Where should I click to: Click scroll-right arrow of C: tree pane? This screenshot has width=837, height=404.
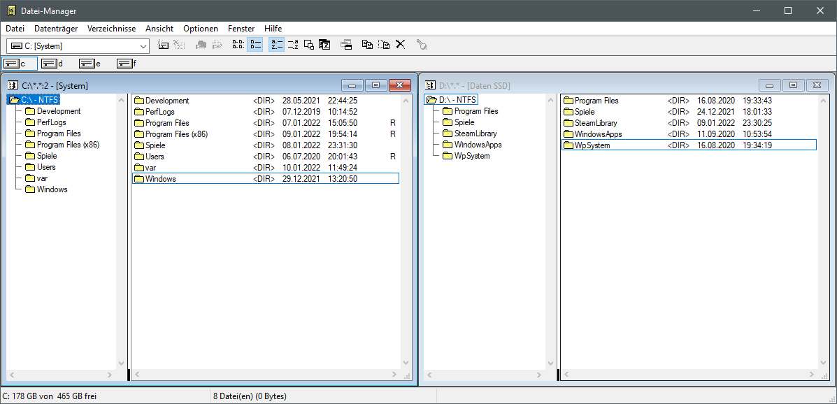coord(110,375)
